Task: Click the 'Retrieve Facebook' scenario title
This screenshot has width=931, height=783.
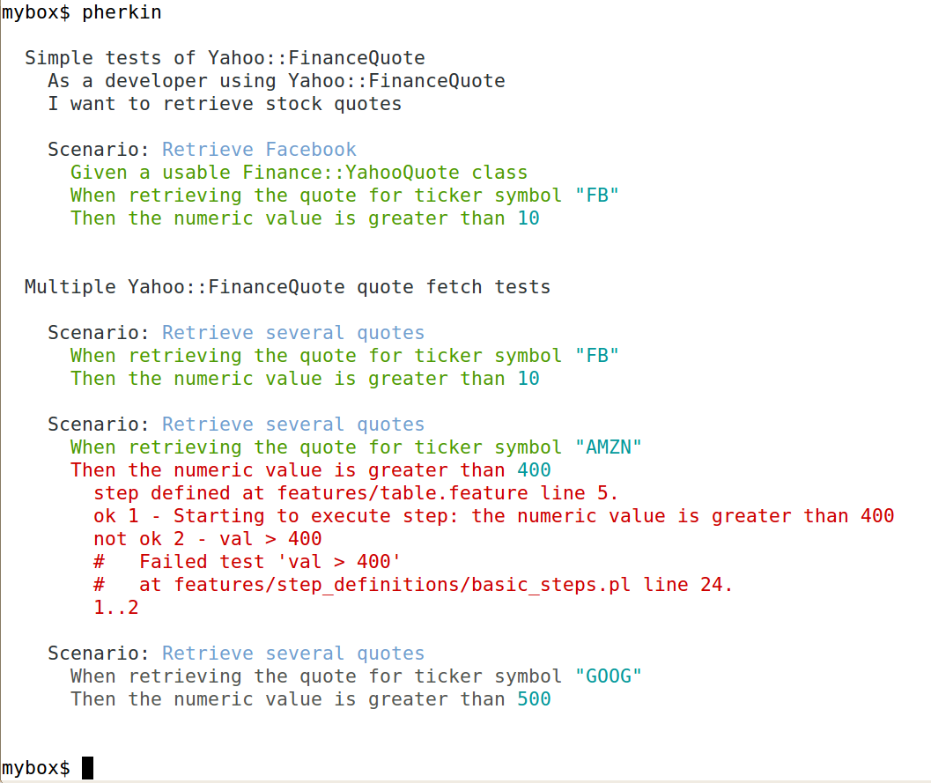Action: [259, 150]
